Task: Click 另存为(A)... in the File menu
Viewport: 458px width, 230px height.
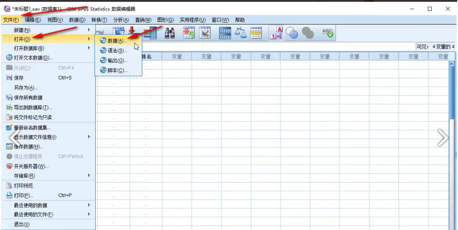Action: tap(26, 88)
